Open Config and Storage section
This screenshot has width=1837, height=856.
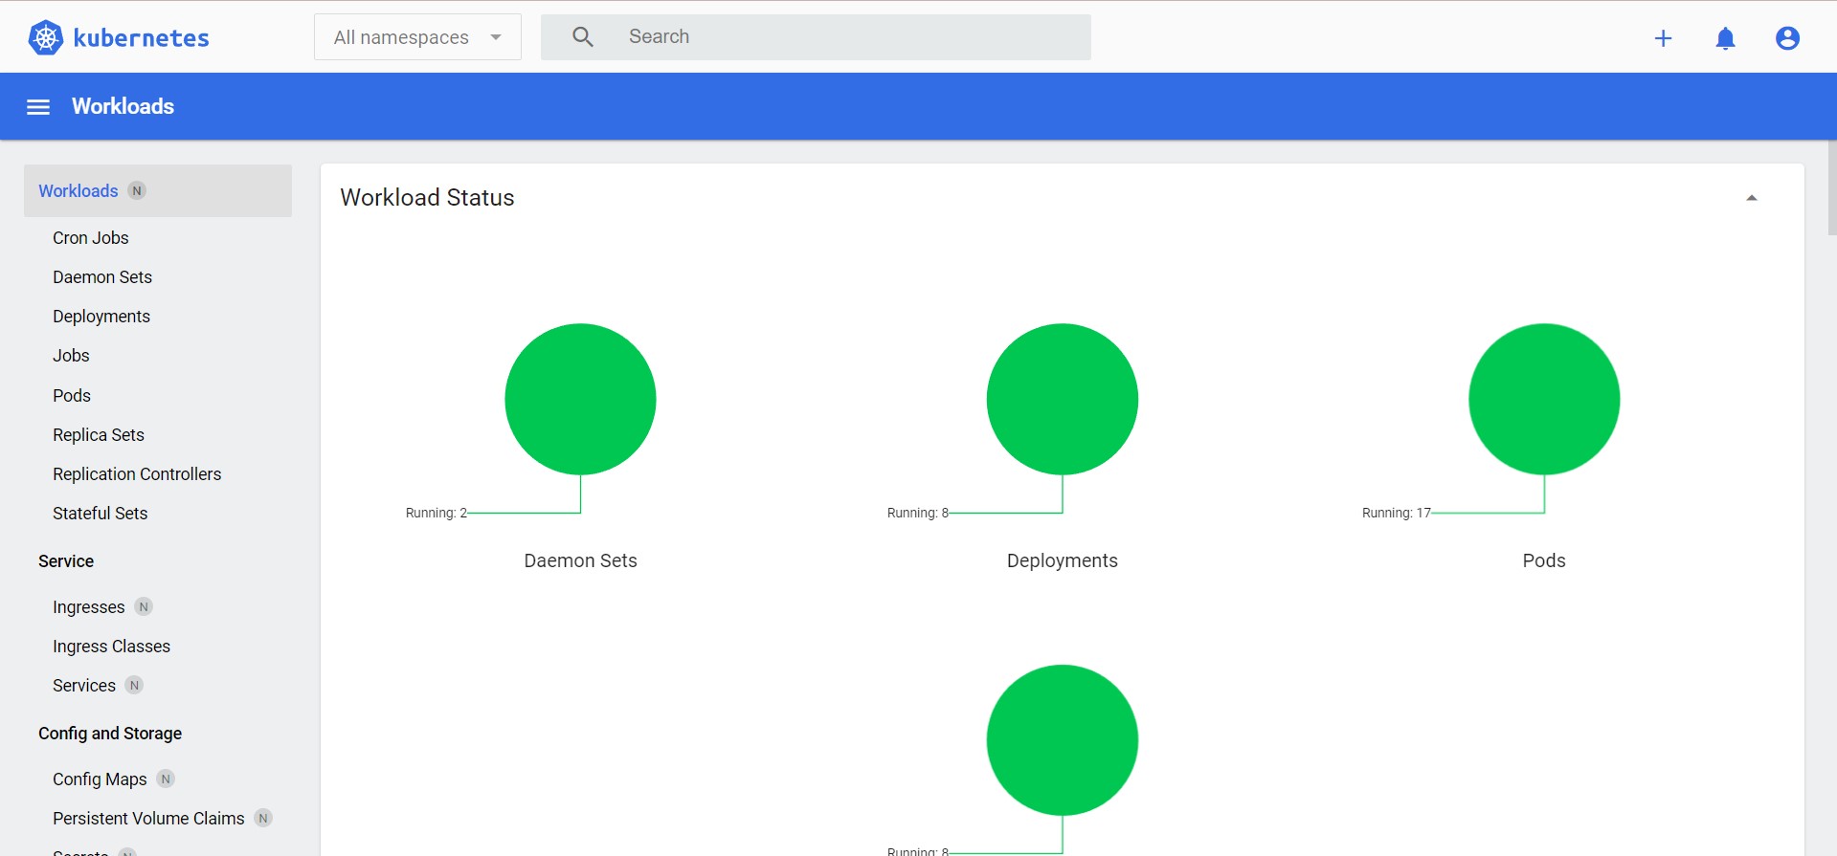pos(110,733)
